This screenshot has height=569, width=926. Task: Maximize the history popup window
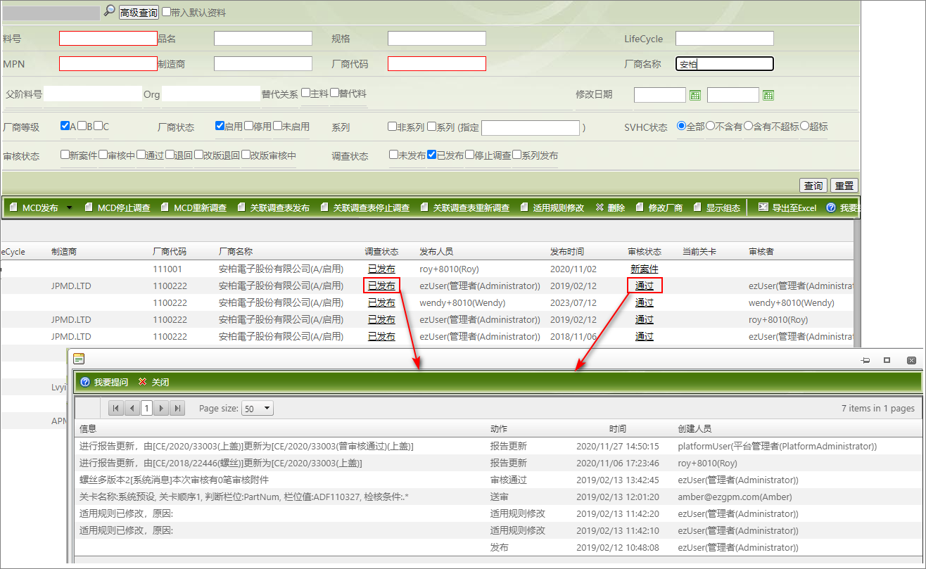[887, 360]
